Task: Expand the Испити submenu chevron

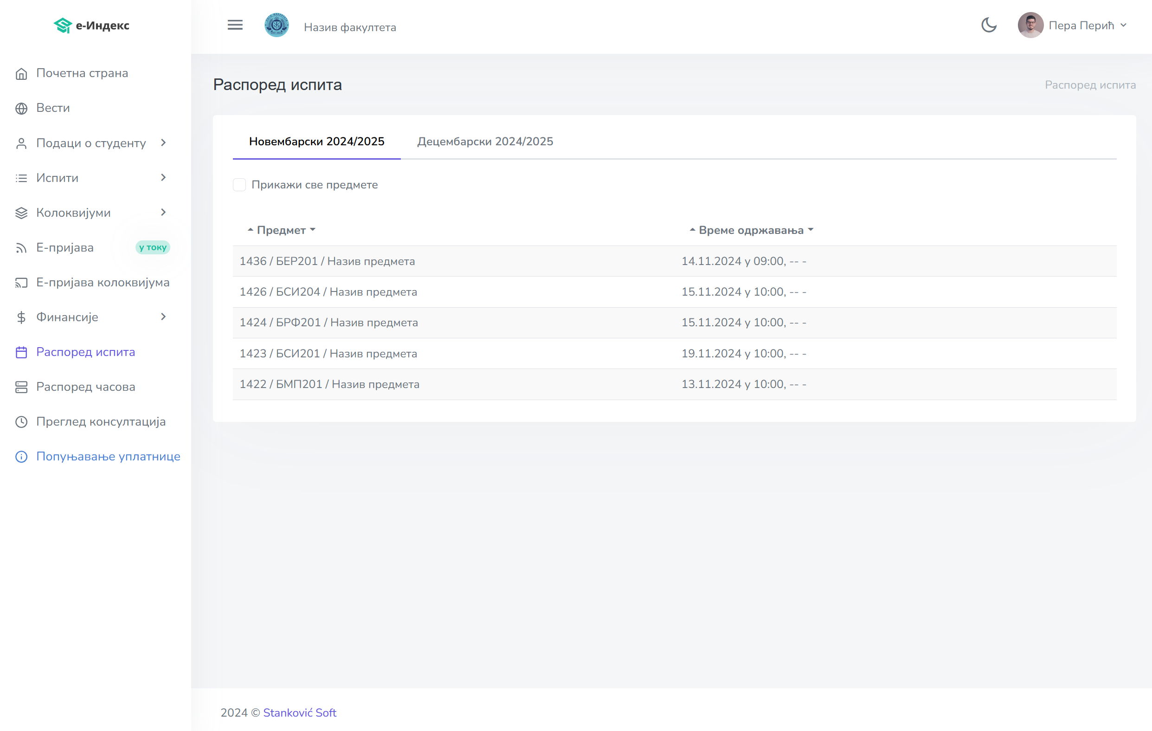Action: (163, 178)
